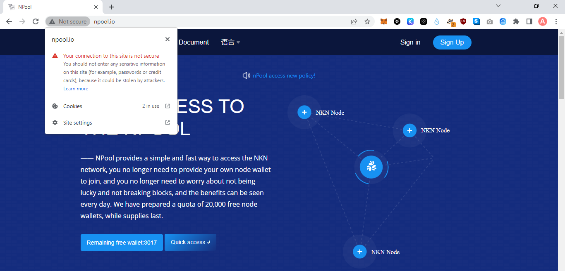Image resolution: width=565 pixels, height=271 pixels.
Task: Open the tab search chevron
Action: (498, 6)
